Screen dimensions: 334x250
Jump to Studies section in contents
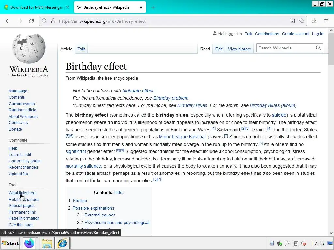(80, 201)
